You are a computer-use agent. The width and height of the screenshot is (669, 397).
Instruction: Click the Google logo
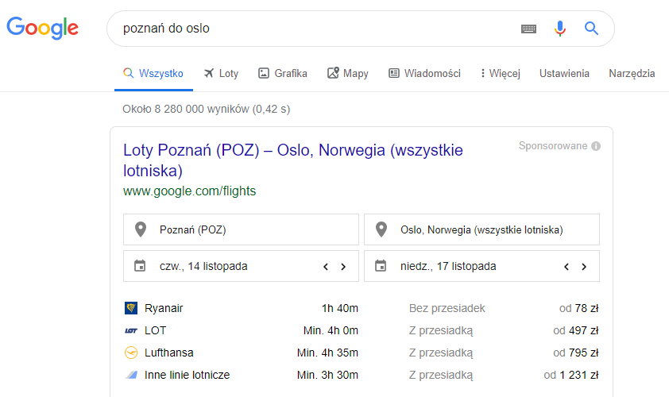point(43,28)
